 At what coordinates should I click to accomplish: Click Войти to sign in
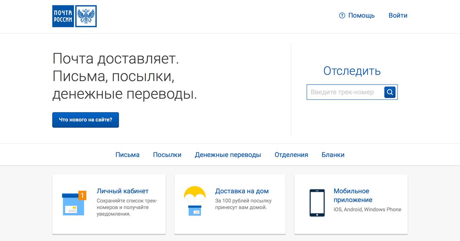[398, 16]
